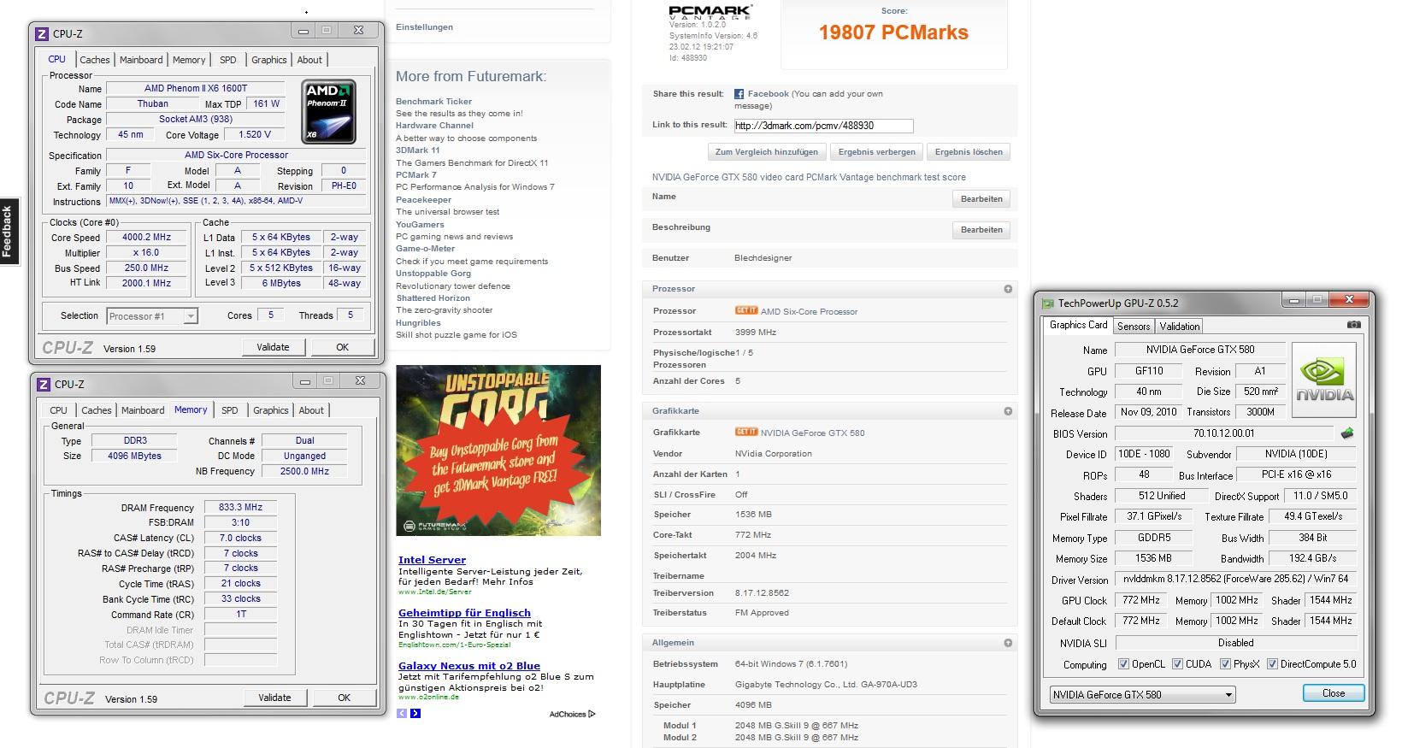The image size is (1402, 748).
Task: Click the NVIDIA logo in GPU-Z
Action: (x=1324, y=381)
